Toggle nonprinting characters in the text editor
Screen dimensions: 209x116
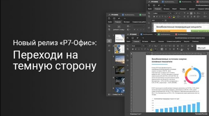tap(178, 49)
